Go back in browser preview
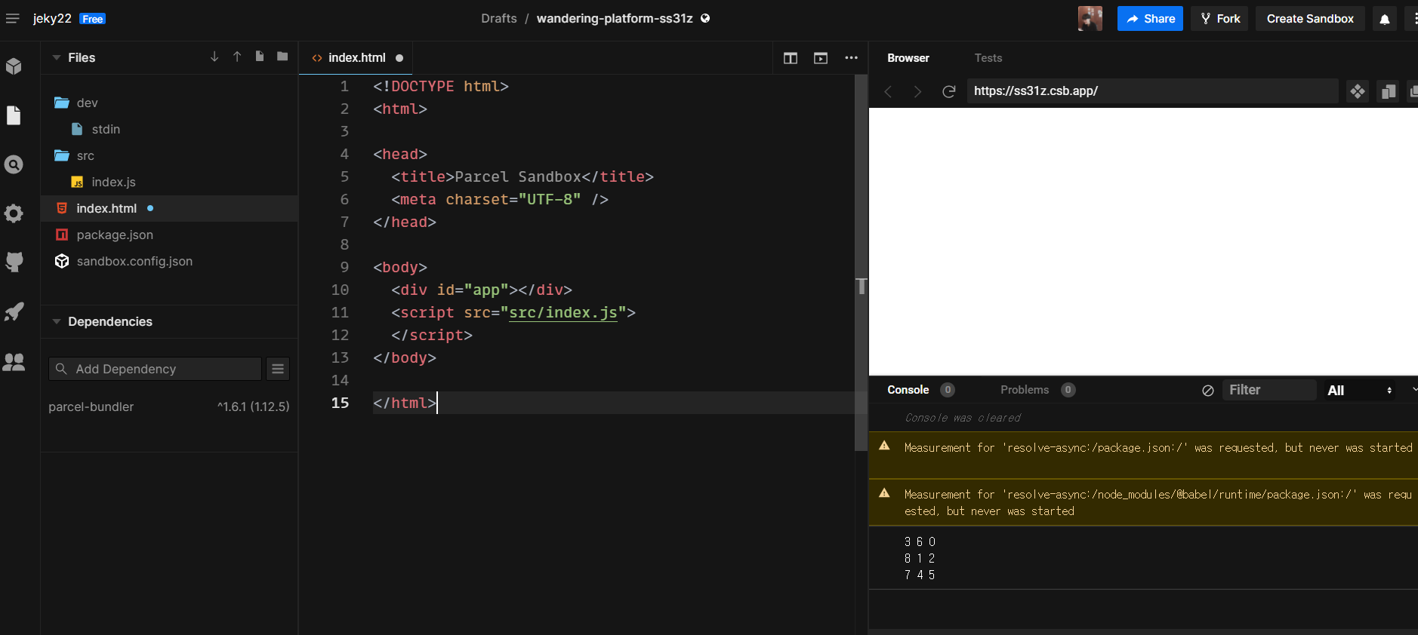 pyautogui.click(x=889, y=91)
